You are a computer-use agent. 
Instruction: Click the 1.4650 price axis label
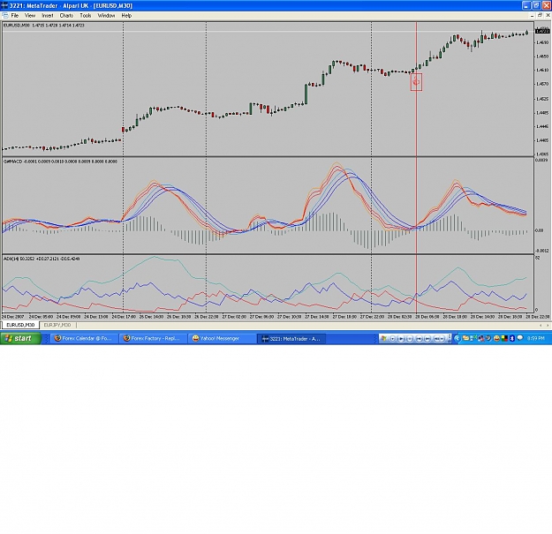(x=542, y=56)
